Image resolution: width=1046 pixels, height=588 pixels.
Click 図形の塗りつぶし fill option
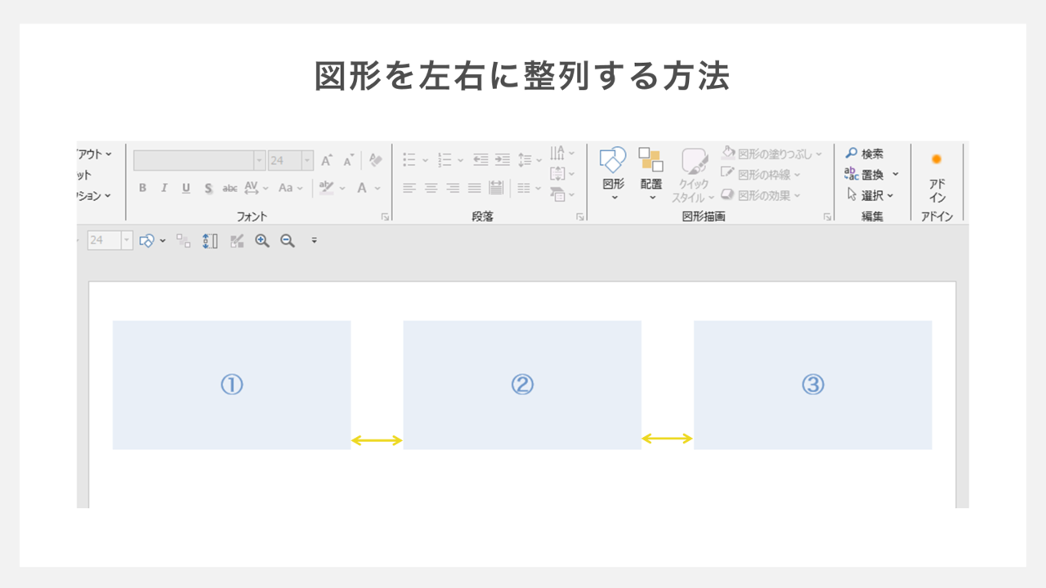point(772,154)
